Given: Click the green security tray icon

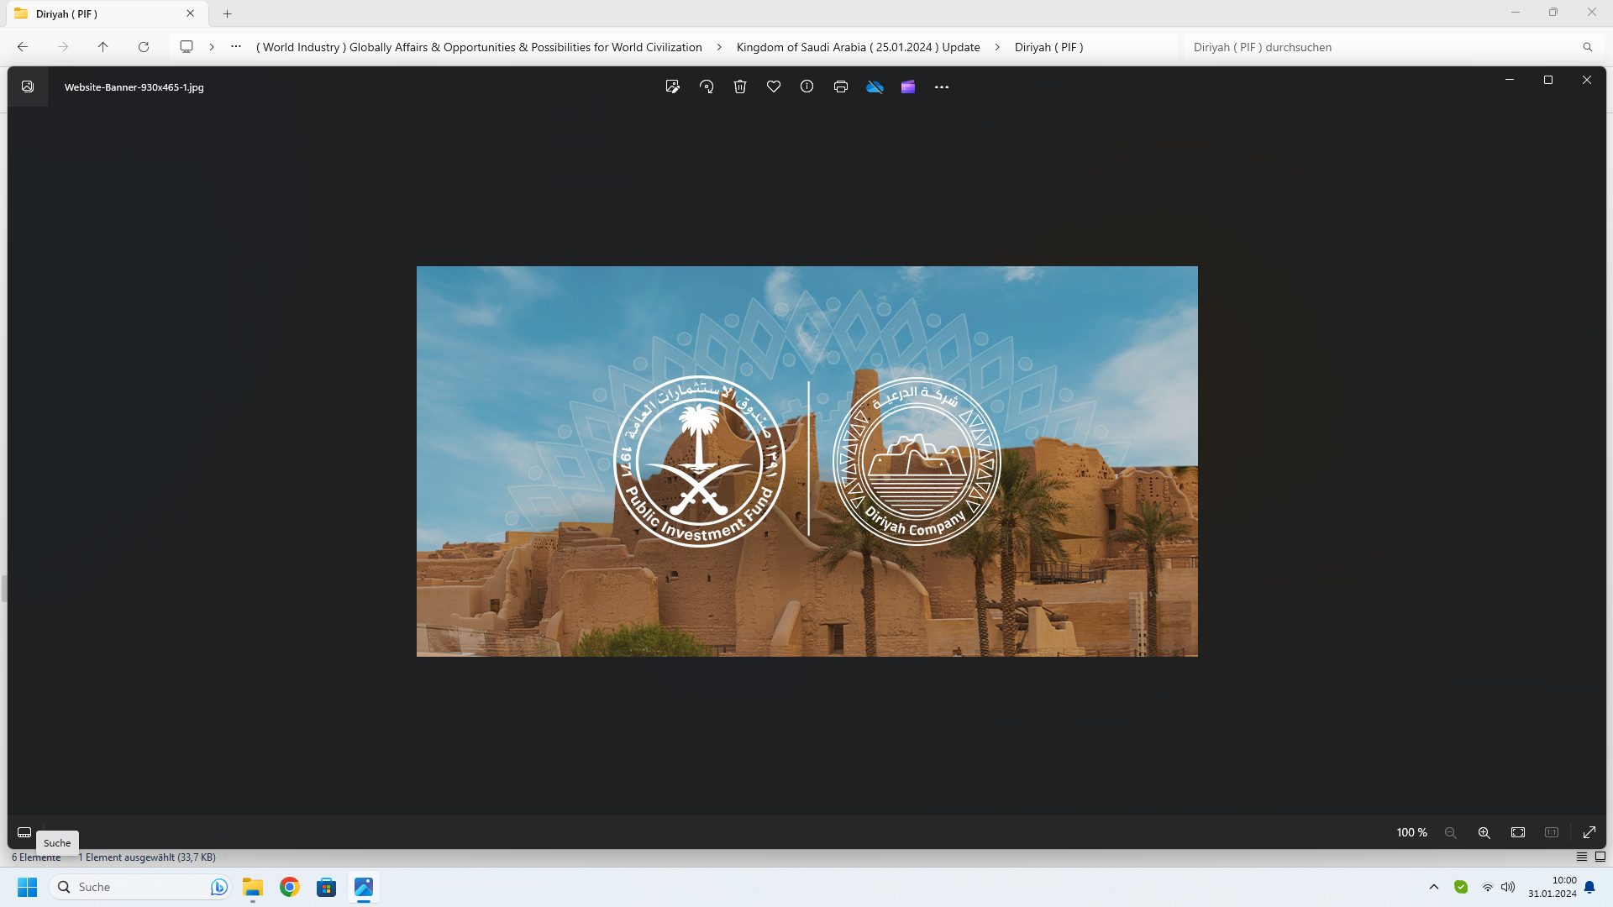Looking at the screenshot, I should [x=1461, y=887].
